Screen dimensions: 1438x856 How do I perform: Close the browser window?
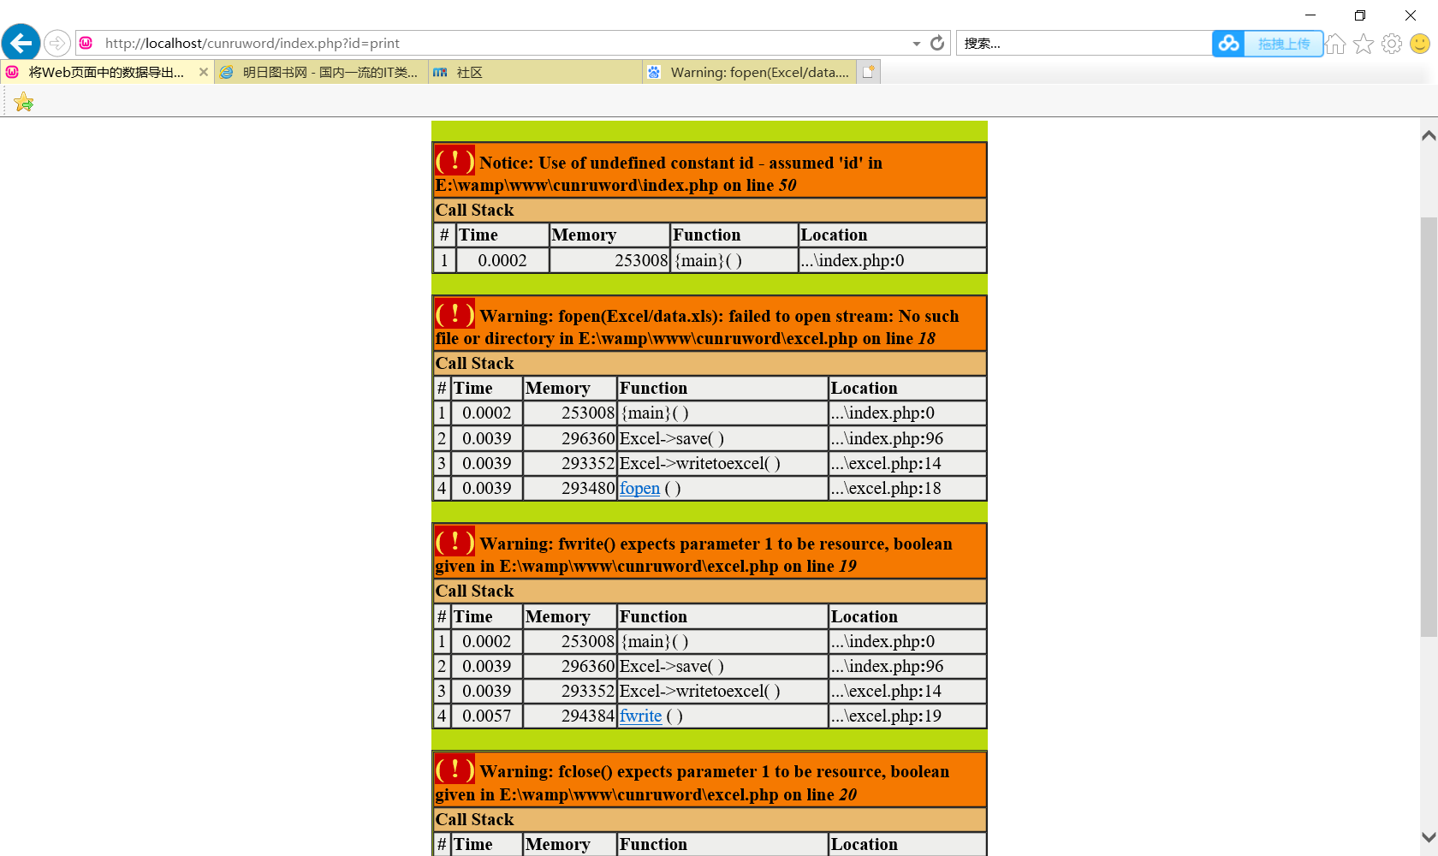(x=1411, y=15)
